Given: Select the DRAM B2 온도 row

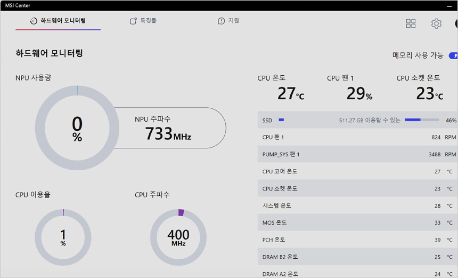Looking at the screenshot, I should (358, 257).
